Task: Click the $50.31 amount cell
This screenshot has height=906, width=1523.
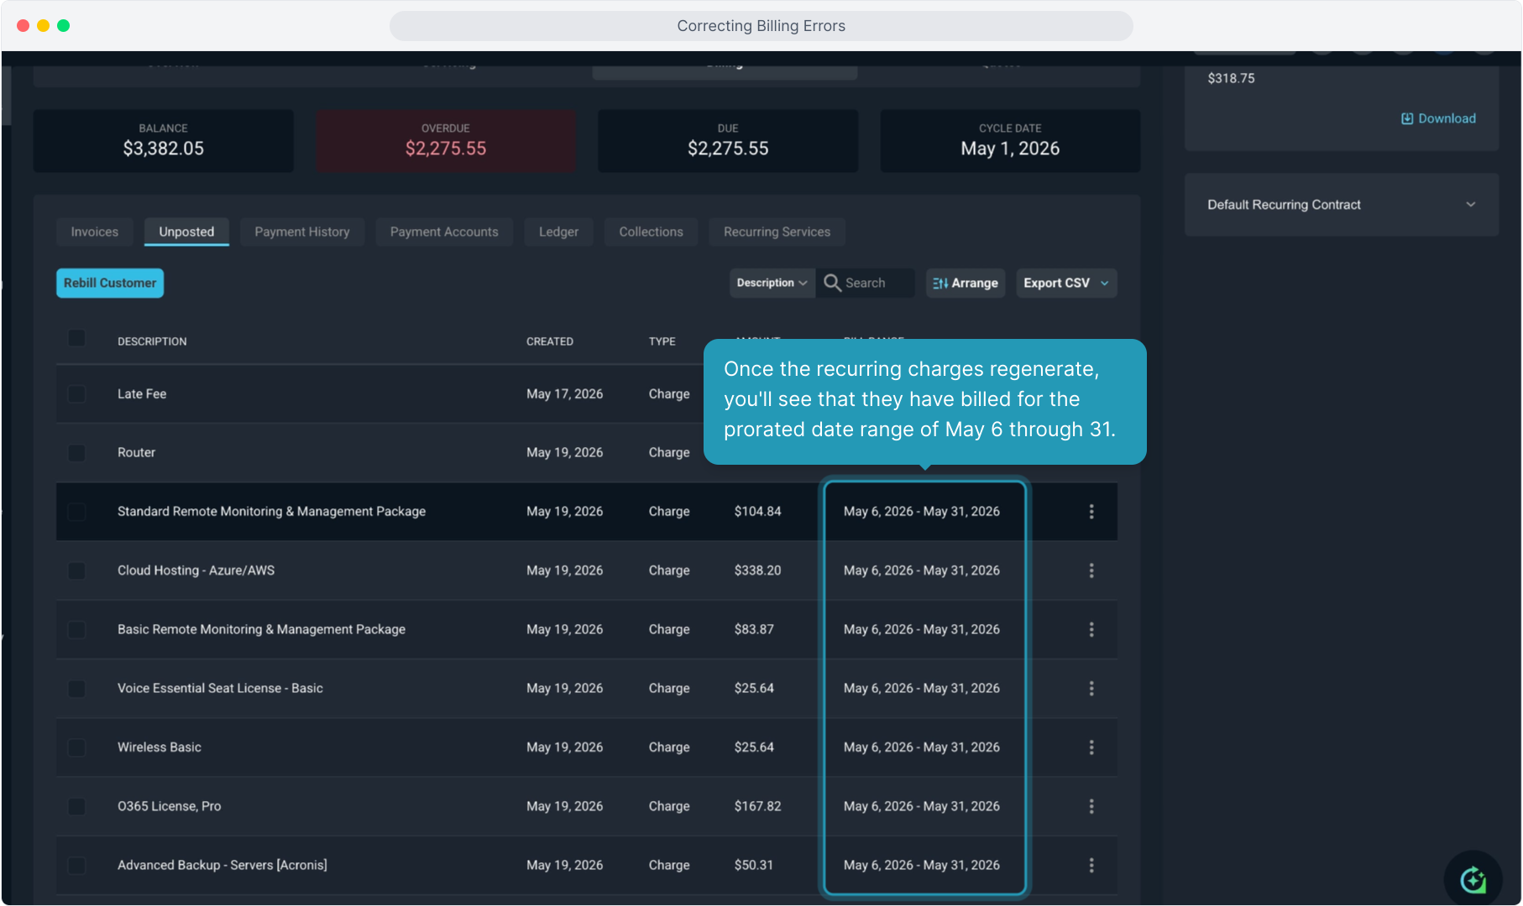Action: coord(753,865)
